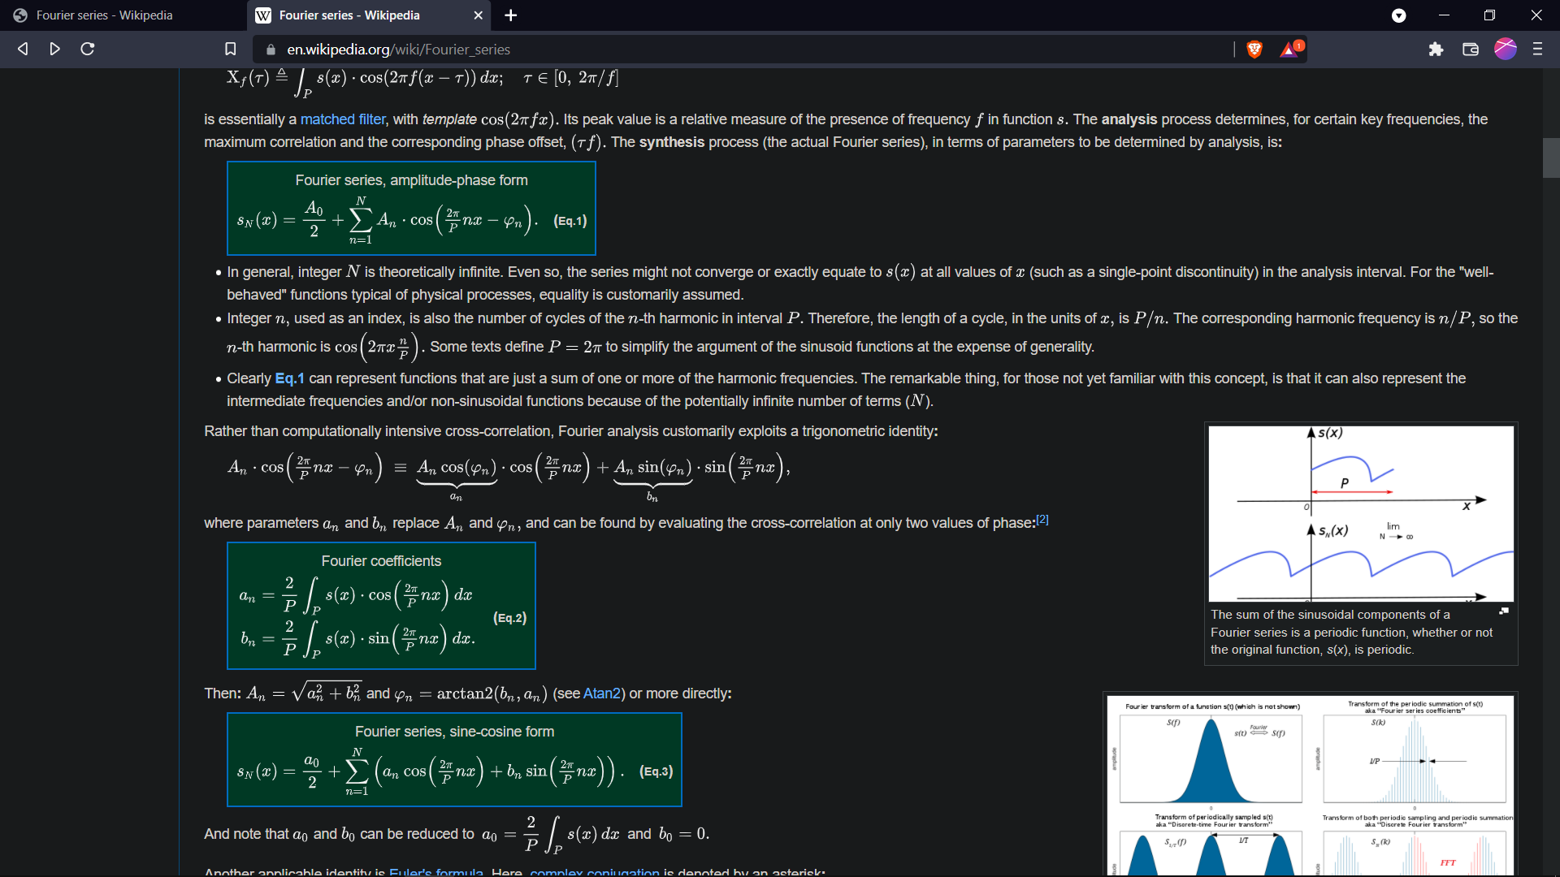Click the bookmark icon next to the address bar
Image resolution: width=1560 pixels, height=877 pixels.
[230, 49]
